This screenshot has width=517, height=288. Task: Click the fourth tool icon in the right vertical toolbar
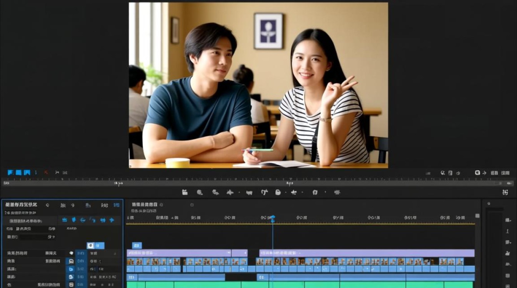click(508, 253)
